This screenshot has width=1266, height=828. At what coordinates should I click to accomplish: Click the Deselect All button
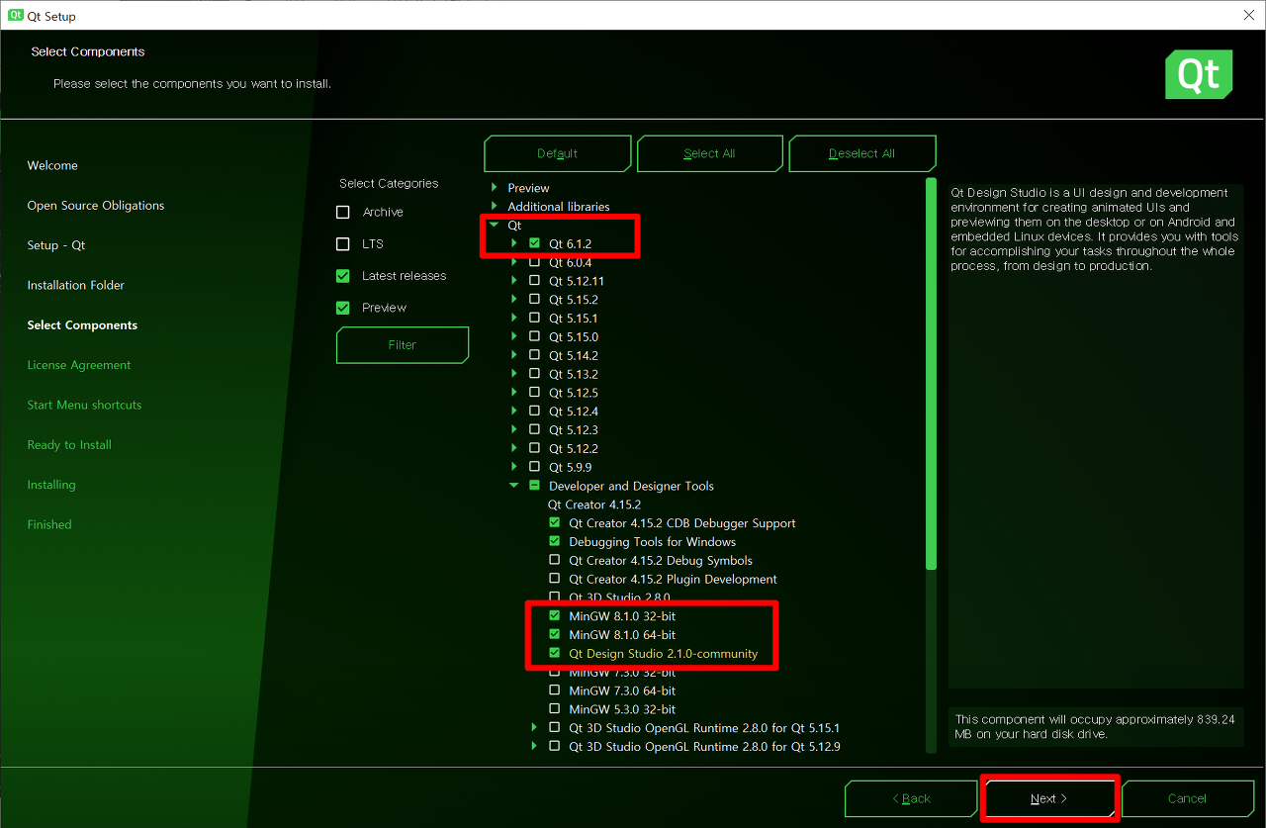(x=862, y=153)
